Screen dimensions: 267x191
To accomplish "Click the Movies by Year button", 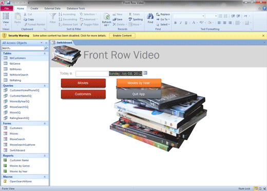I will pos(139,83).
